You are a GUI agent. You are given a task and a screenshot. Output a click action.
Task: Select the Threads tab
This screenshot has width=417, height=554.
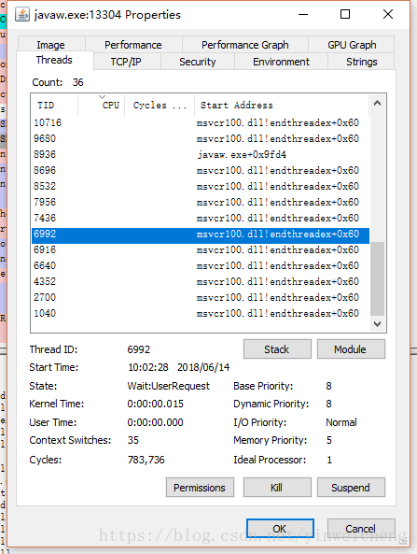tap(54, 60)
